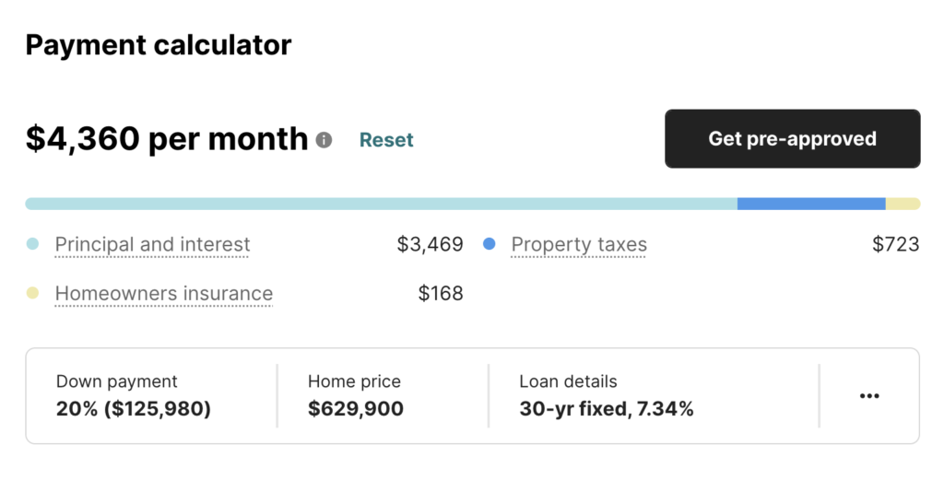Edit the Down payment 20% field
Viewport: 944px width, 480px height.
[x=152, y=396]
